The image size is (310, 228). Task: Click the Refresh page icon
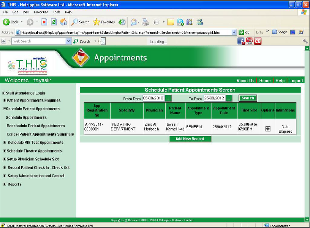54,22
